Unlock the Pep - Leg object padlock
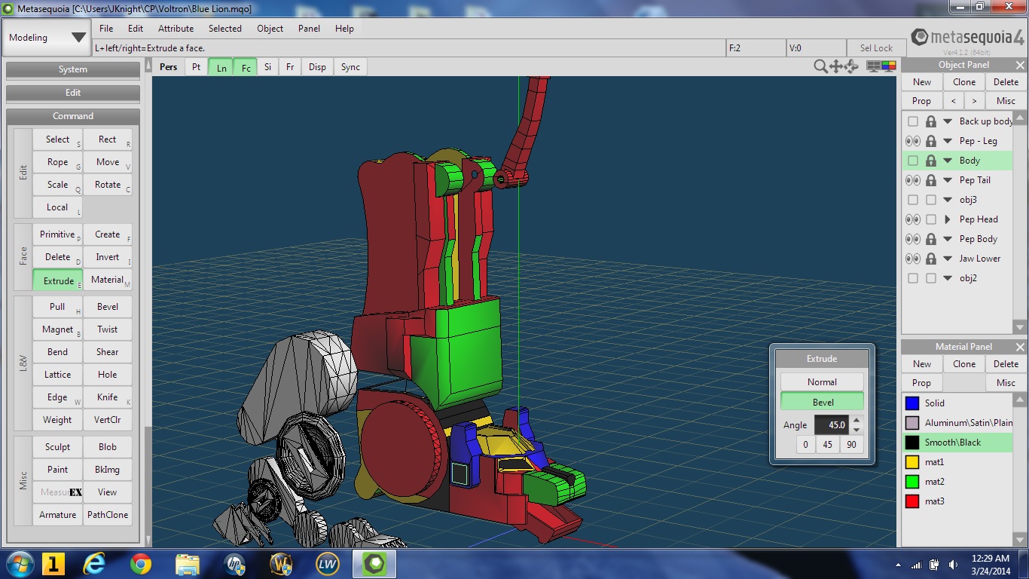The width and height of the screenshot is (1029, 579). (931, 141)
